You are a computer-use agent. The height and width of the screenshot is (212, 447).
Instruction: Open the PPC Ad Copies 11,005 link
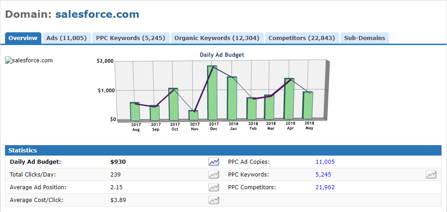click(325, 162)
